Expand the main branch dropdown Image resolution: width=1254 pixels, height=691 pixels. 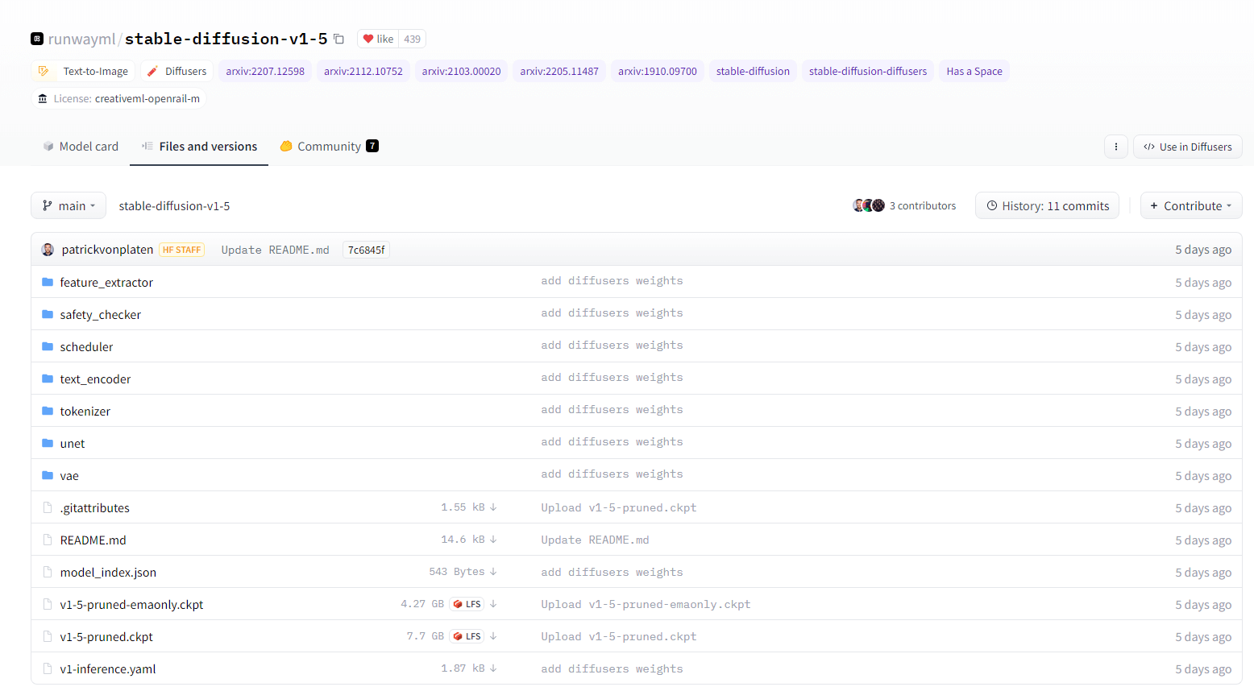tap(69, 206)
